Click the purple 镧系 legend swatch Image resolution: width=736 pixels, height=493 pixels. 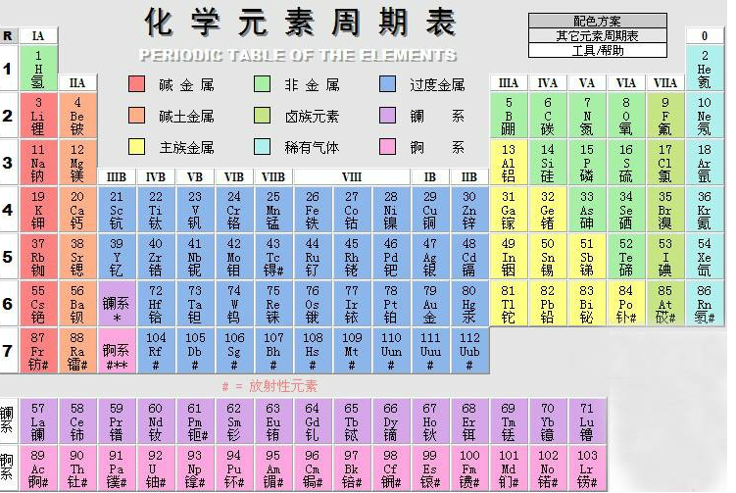(387, 116)
